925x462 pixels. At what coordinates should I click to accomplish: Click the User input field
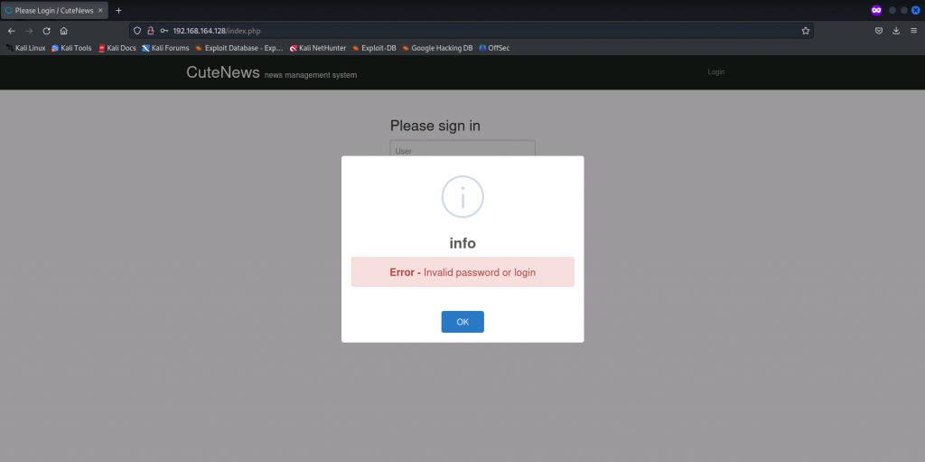(x=462, y=147)
